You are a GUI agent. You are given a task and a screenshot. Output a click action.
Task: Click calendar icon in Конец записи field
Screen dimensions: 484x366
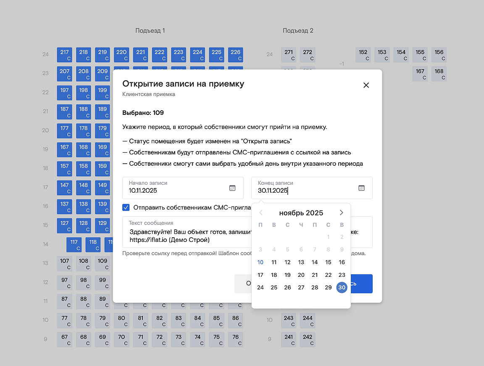point(361,188)
